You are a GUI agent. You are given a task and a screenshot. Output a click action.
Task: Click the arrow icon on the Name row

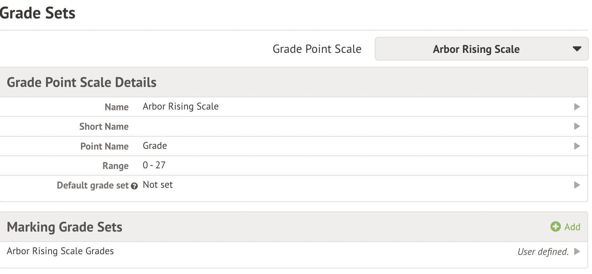[577, 107]
